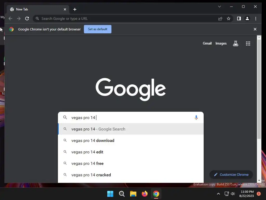This screenshot has width=266, height=200.
Task: Click magnifier icon in Google search box
Action: pos(65,117)
